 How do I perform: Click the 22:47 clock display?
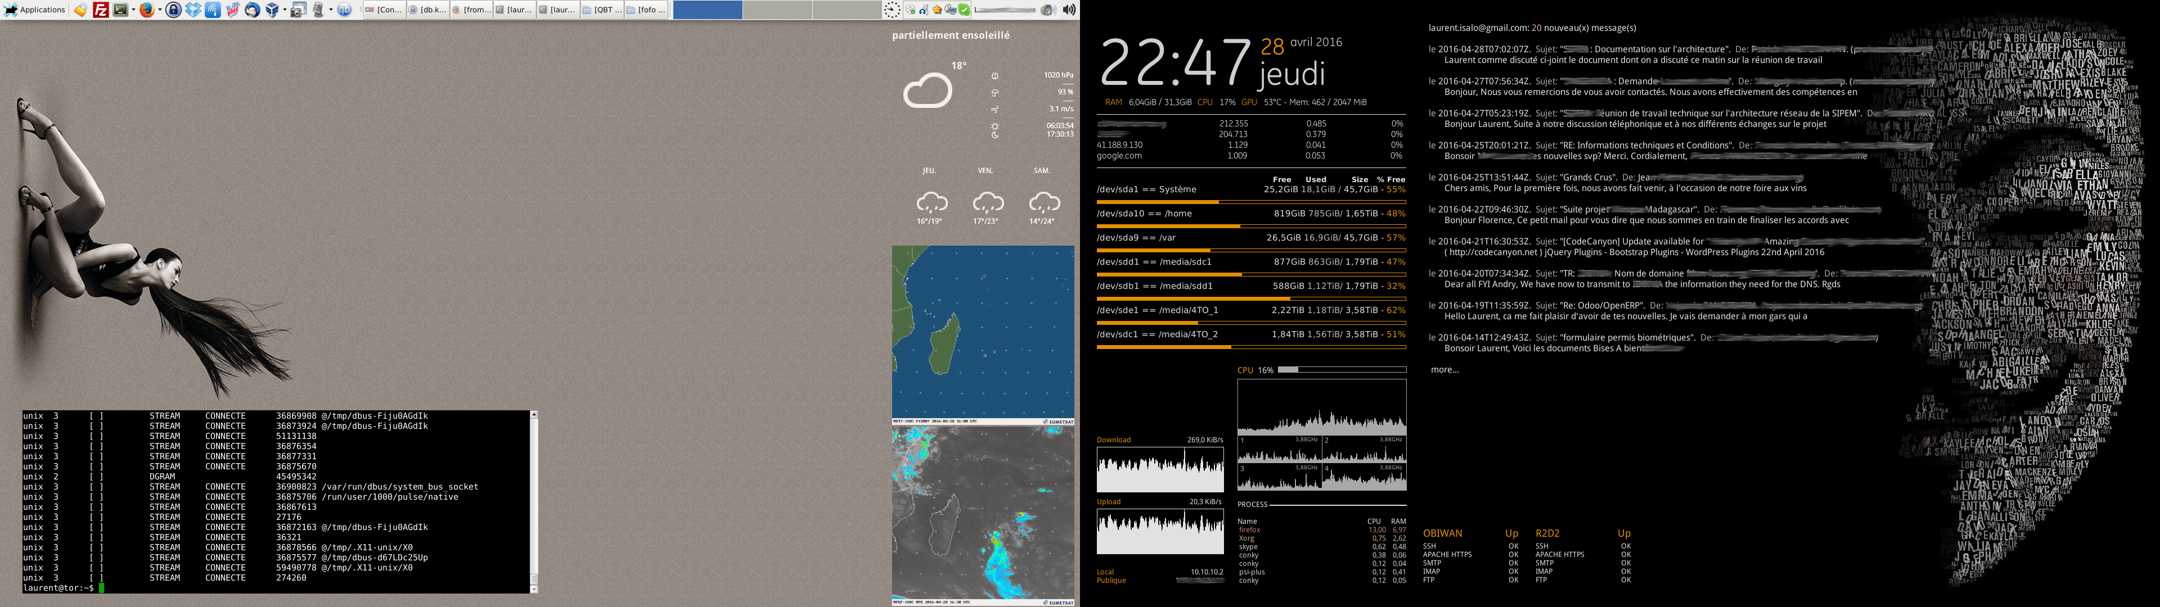point(1174,63)
